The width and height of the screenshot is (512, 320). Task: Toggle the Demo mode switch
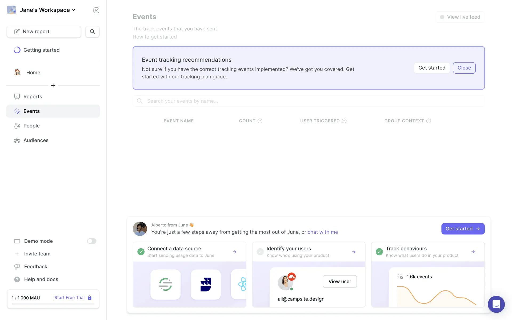pos(91,241)
